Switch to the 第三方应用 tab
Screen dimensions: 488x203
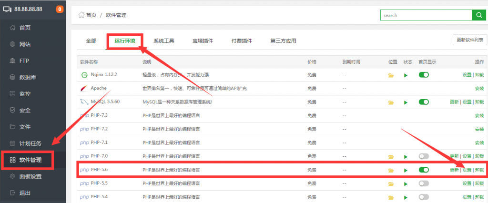click(x=283, y=41)
